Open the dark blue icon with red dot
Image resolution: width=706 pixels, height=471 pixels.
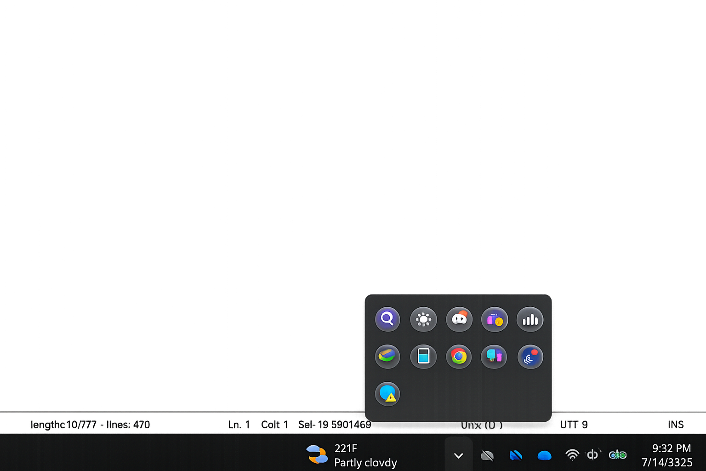coord(530,356)
